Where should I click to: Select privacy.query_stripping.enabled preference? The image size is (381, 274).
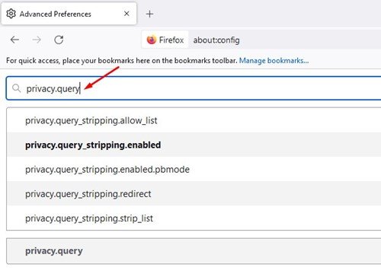tap(194, 145)
